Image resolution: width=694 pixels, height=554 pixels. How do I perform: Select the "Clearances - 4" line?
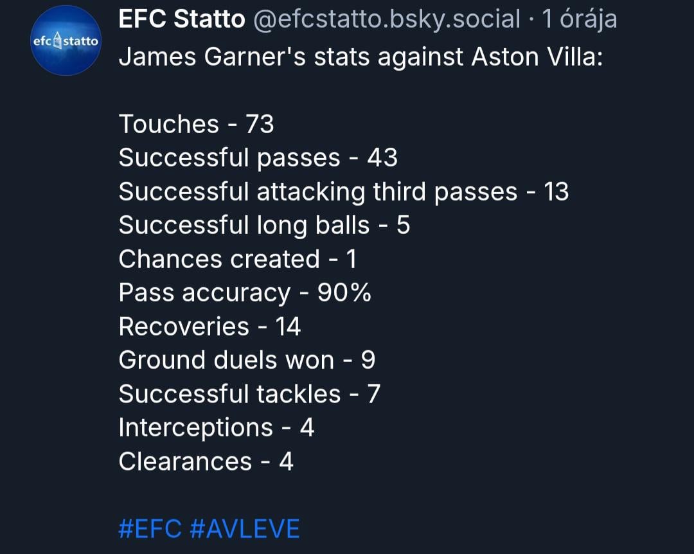coord(206,461)
